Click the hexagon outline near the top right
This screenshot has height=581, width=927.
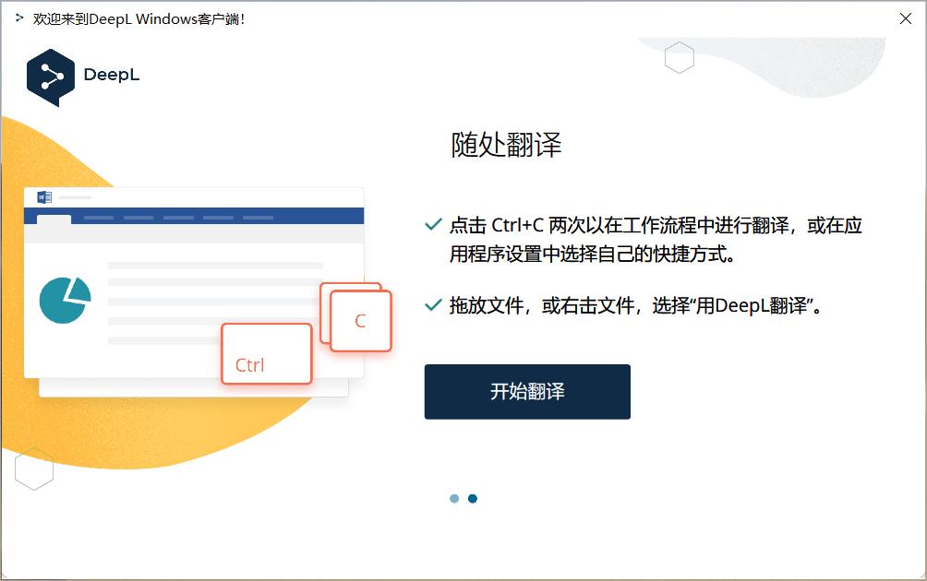pyautogui.click(x=680, y=58)
